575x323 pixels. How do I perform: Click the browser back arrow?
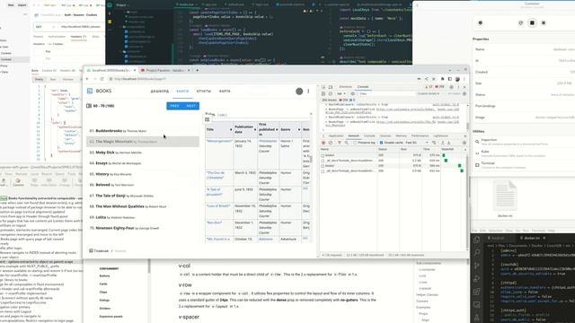[x=87, y=79]
